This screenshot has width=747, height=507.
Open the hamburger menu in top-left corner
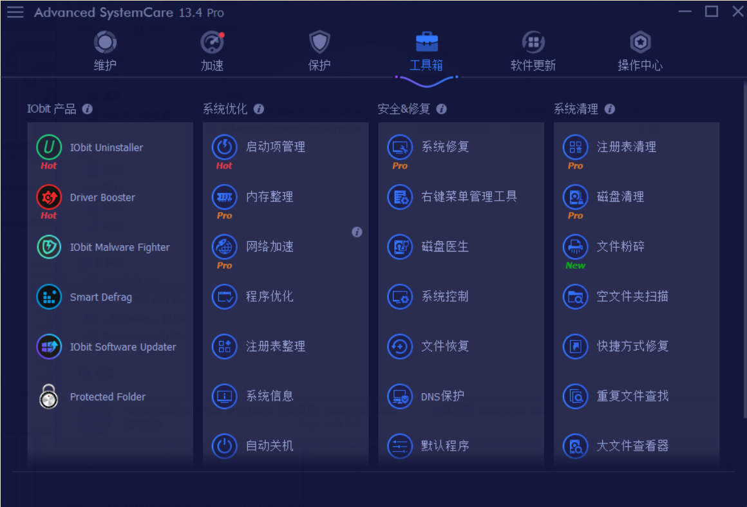pos(15,12)
